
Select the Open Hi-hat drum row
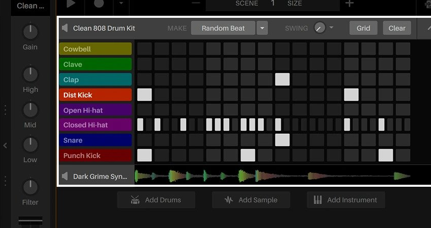tap(95, 110)
